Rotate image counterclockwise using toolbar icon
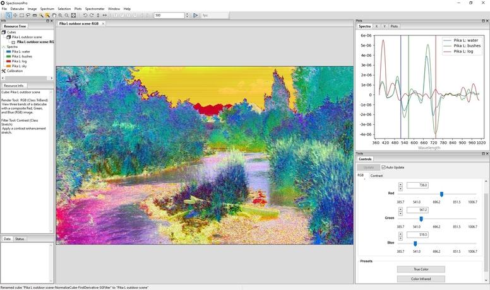490x290 pixels. point(85,15)
